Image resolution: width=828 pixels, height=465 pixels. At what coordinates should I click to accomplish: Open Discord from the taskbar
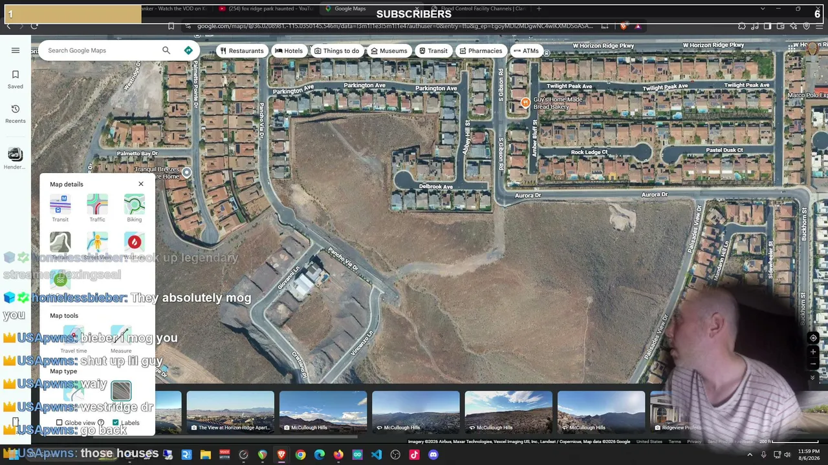[433, 455]
